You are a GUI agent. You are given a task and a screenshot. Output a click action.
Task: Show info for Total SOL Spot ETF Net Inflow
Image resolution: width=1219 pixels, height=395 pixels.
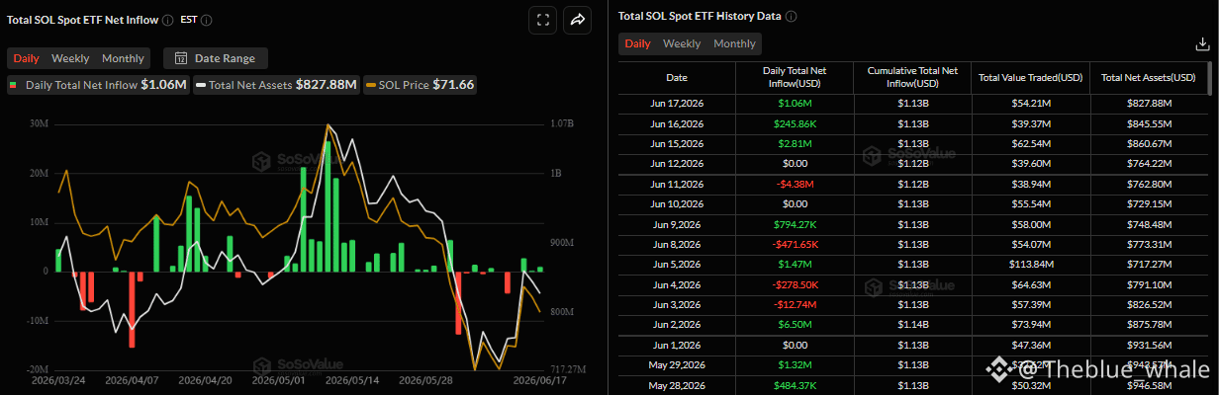point(168,20)
